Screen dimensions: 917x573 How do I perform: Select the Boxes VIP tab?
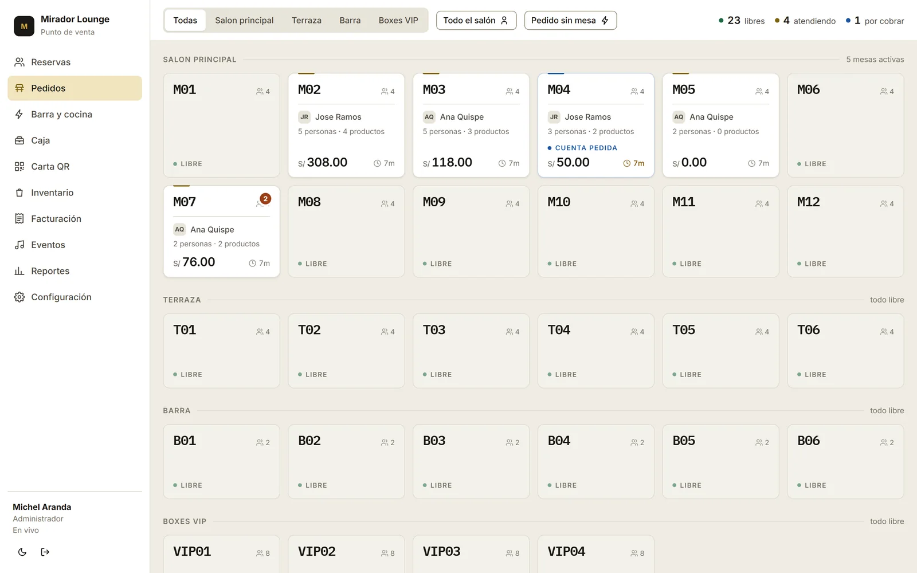coord(398,21)
